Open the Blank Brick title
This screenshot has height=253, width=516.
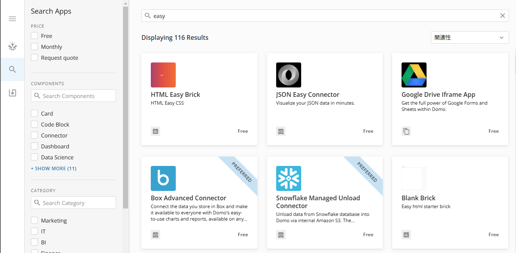(418, 198)
